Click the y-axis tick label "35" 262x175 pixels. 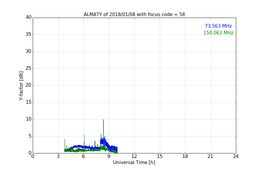tap(29, 34)
